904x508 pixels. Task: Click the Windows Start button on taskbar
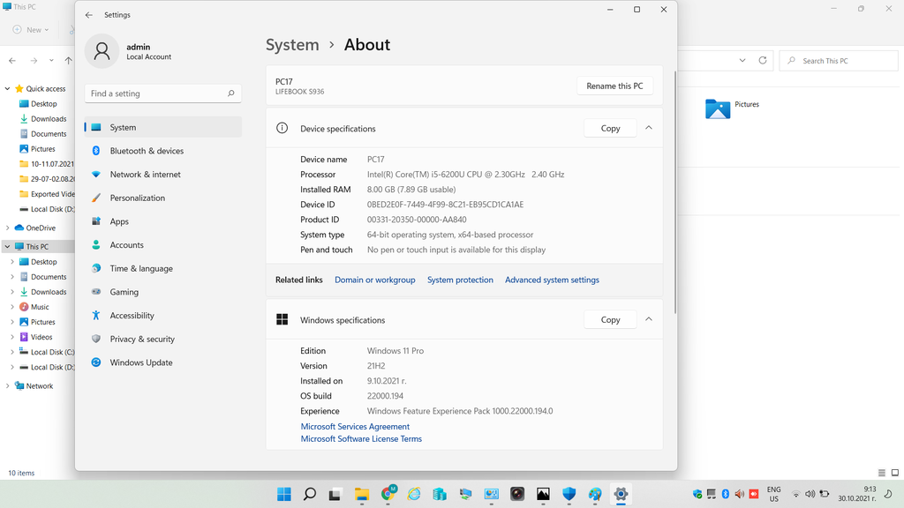pos(284,494)
